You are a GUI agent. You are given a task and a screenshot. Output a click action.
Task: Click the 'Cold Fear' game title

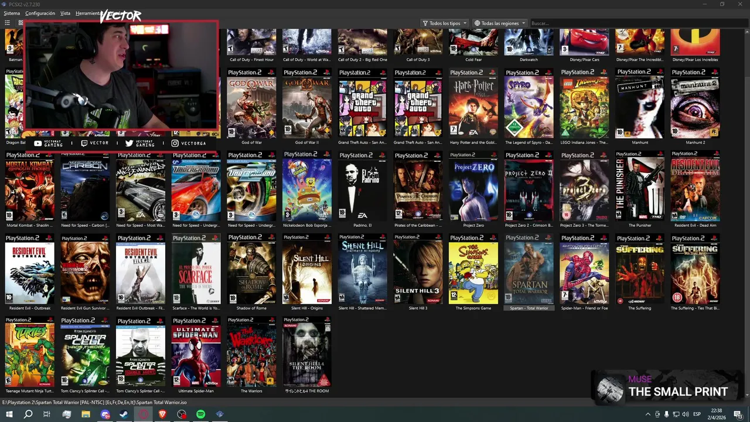pos(473,60)
